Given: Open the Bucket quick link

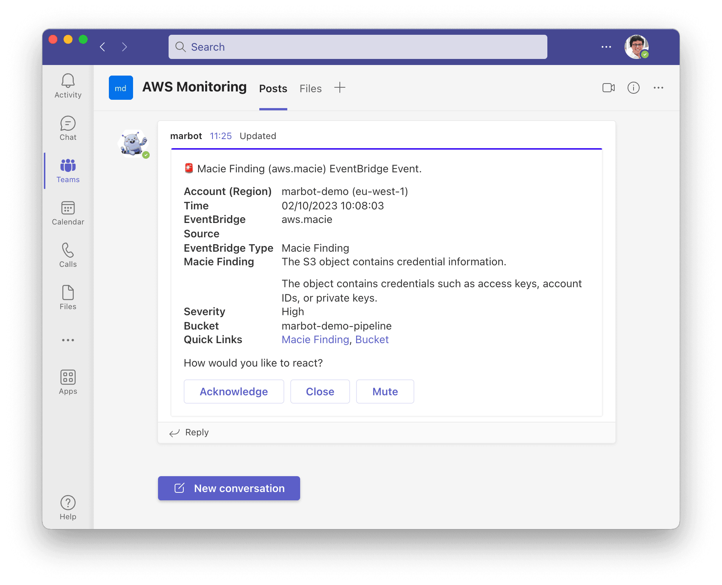Looking at the screenshot, I should (x=372, y=339).
